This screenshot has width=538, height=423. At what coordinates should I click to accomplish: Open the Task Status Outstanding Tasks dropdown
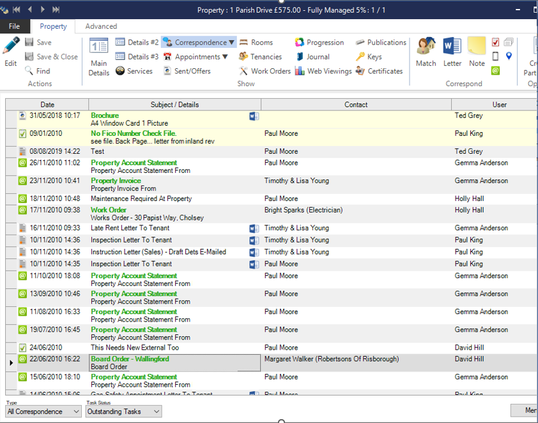pyautogui.click(x=123, y=412)
